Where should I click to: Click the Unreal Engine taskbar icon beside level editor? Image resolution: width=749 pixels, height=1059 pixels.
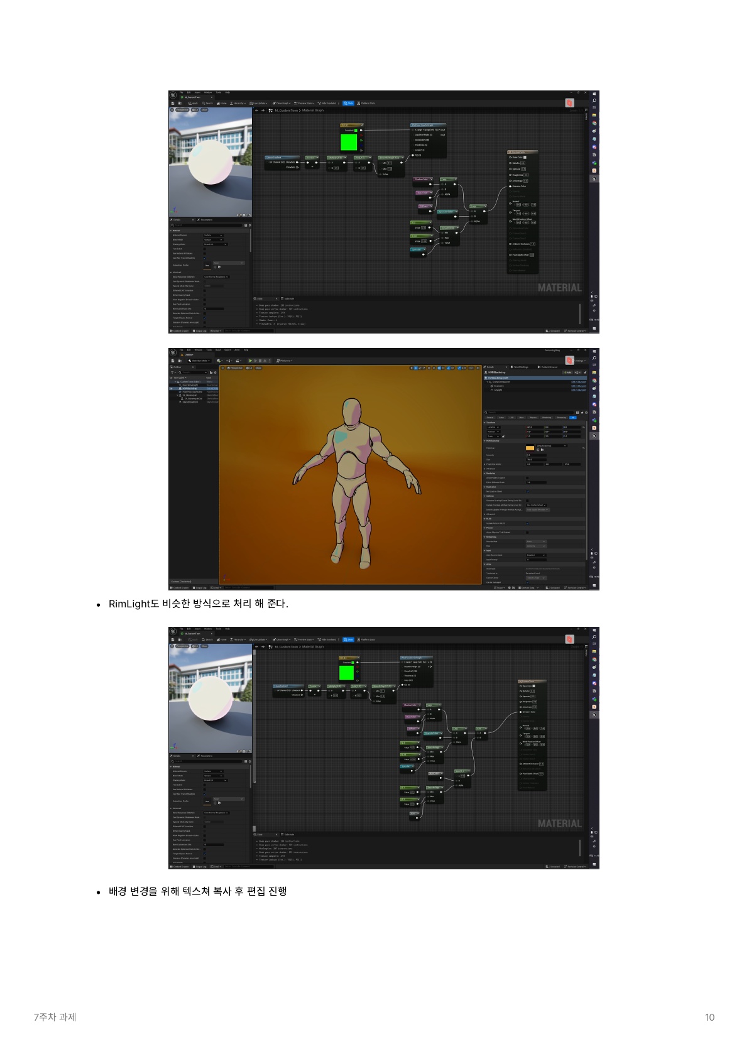[594, 436]
